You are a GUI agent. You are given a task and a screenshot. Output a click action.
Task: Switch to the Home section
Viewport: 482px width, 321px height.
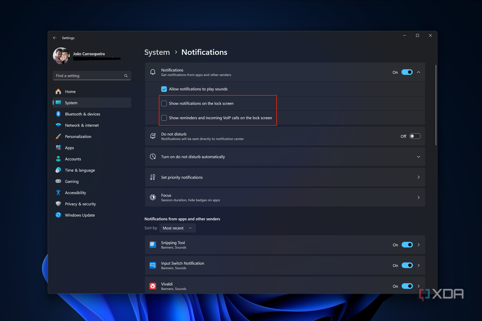70,91
